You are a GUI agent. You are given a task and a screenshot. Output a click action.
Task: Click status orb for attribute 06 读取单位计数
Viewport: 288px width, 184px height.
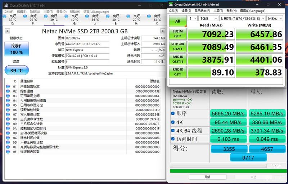tap(8, 110)
